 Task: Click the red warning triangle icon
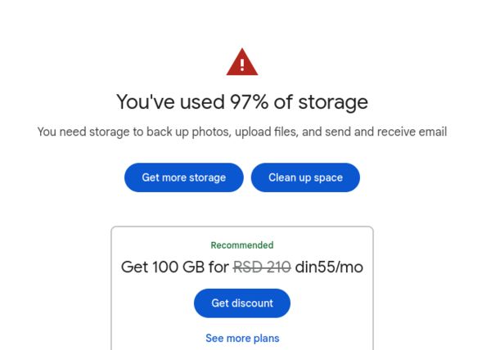pos(242,62)
